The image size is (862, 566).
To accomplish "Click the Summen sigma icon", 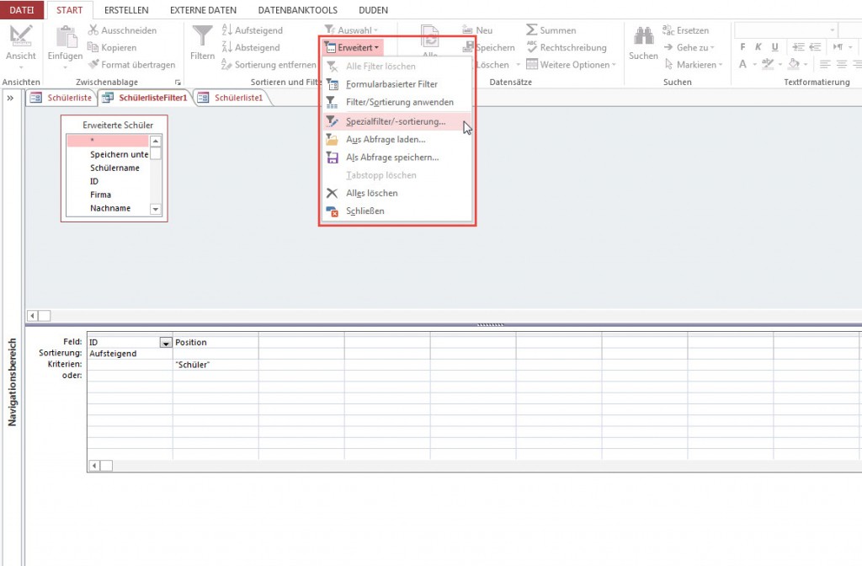I will point(532,30).
